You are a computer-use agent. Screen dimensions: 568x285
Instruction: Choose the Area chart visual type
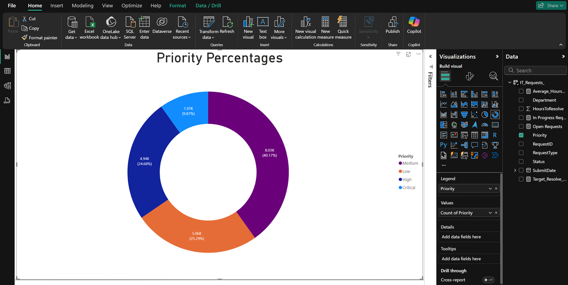coord(454,104)
